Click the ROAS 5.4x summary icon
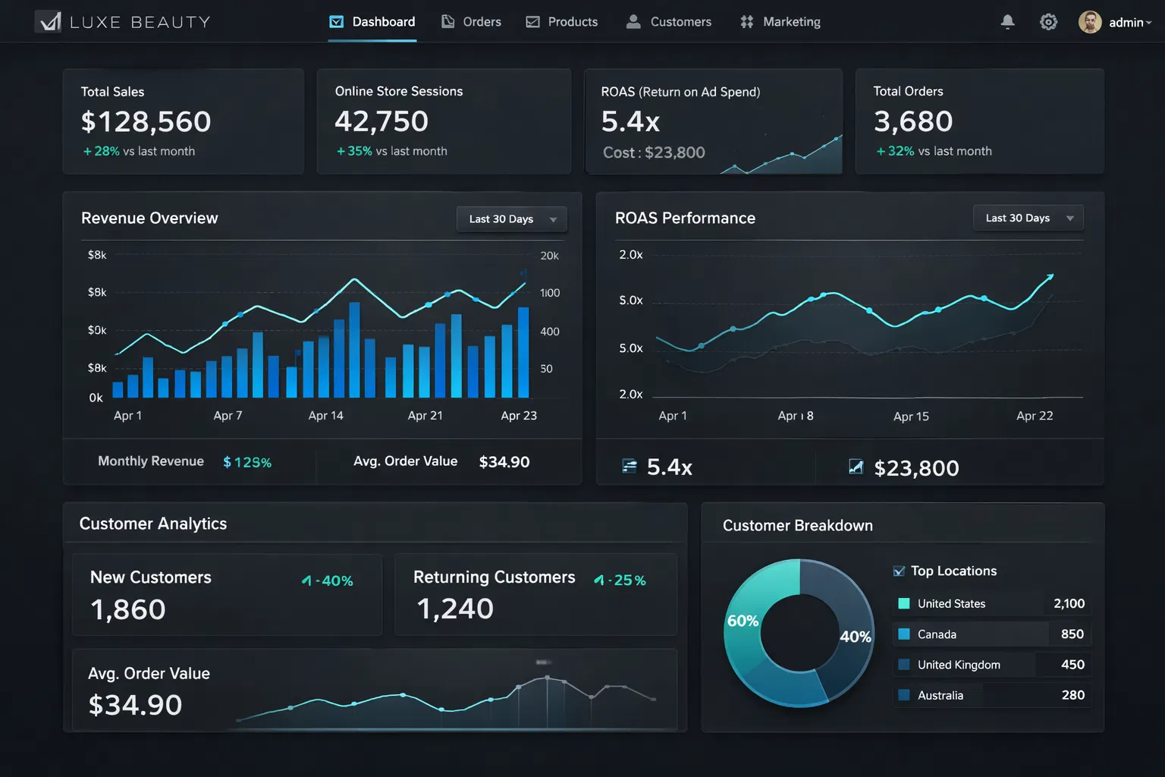The height and width of the screenshot is (777, 1165). [x=630, y=466]
